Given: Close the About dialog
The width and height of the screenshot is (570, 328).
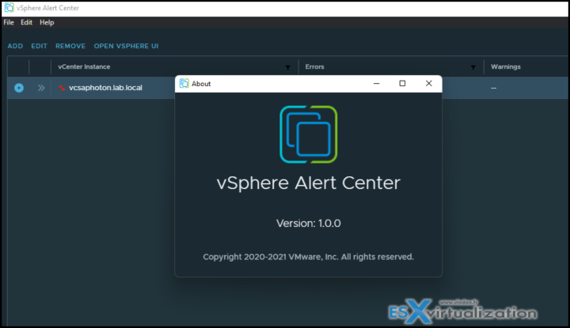Looking at the screenshot, I should [428, 83].
